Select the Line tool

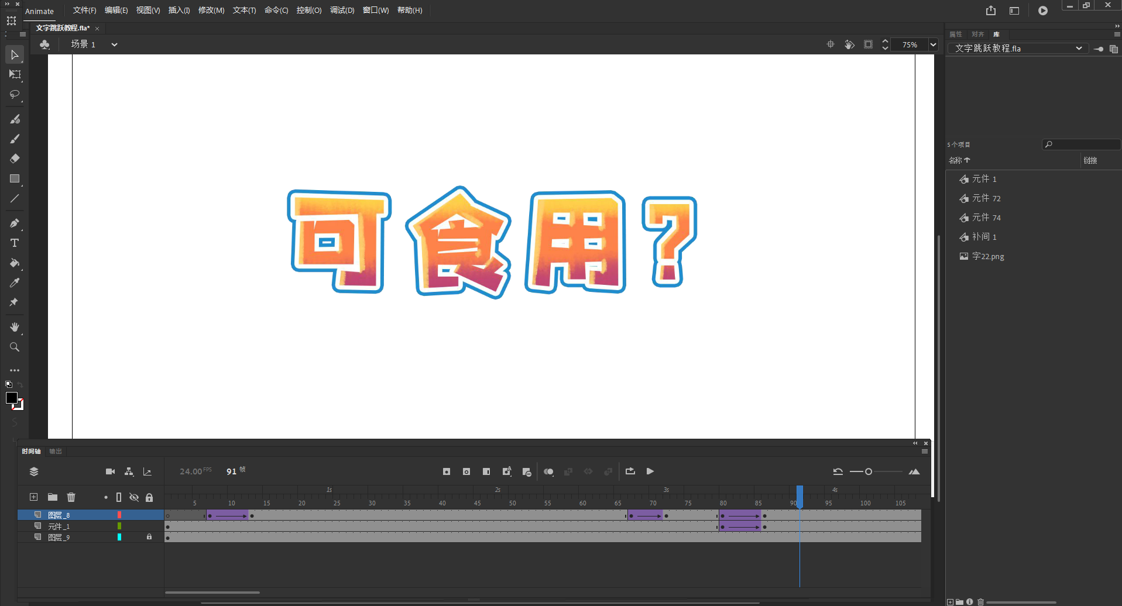pos(15,199)
